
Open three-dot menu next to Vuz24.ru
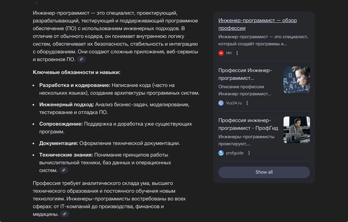(x=247, y=103)
